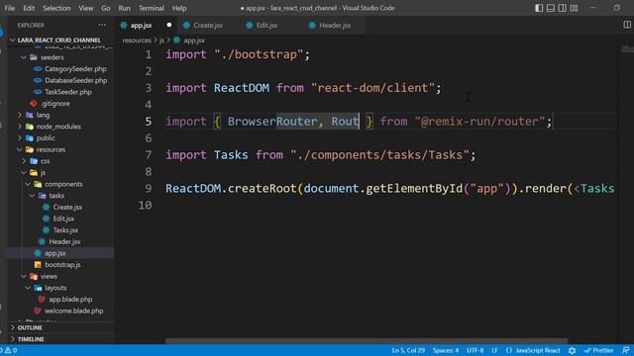Open Tasks.jsx in explorer tree
Image resolution: width=634 pixels, height=356 pixels.
65,230
